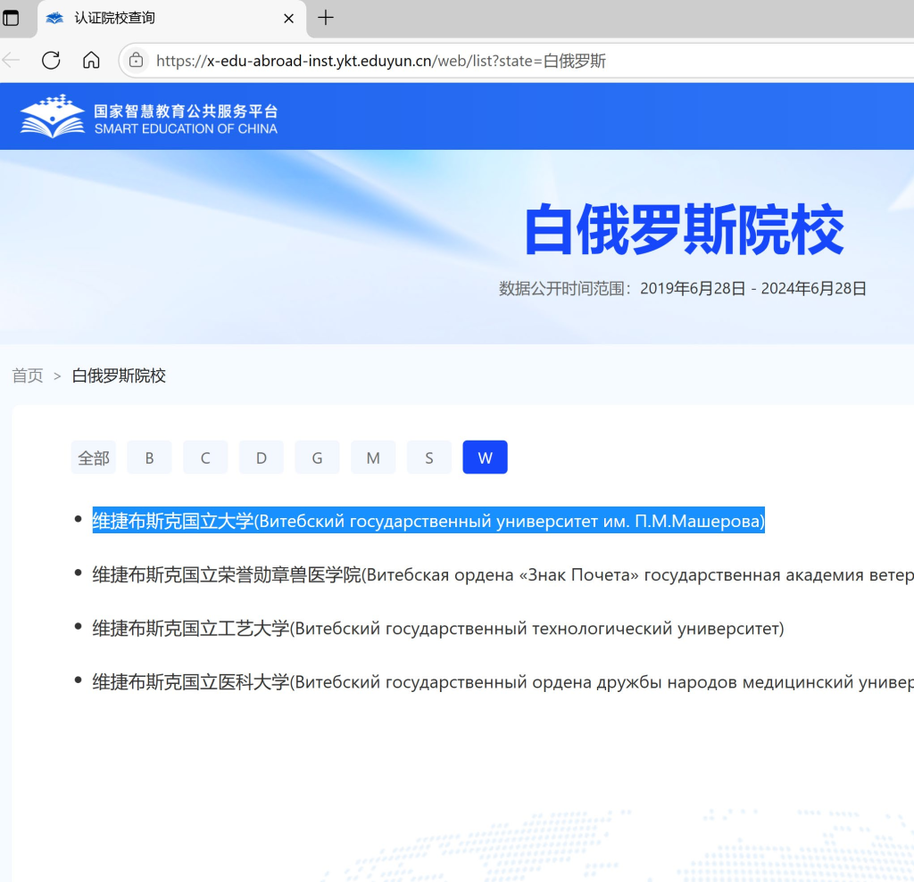
Task: Filter schools by letter S
Action: [429, 457]
